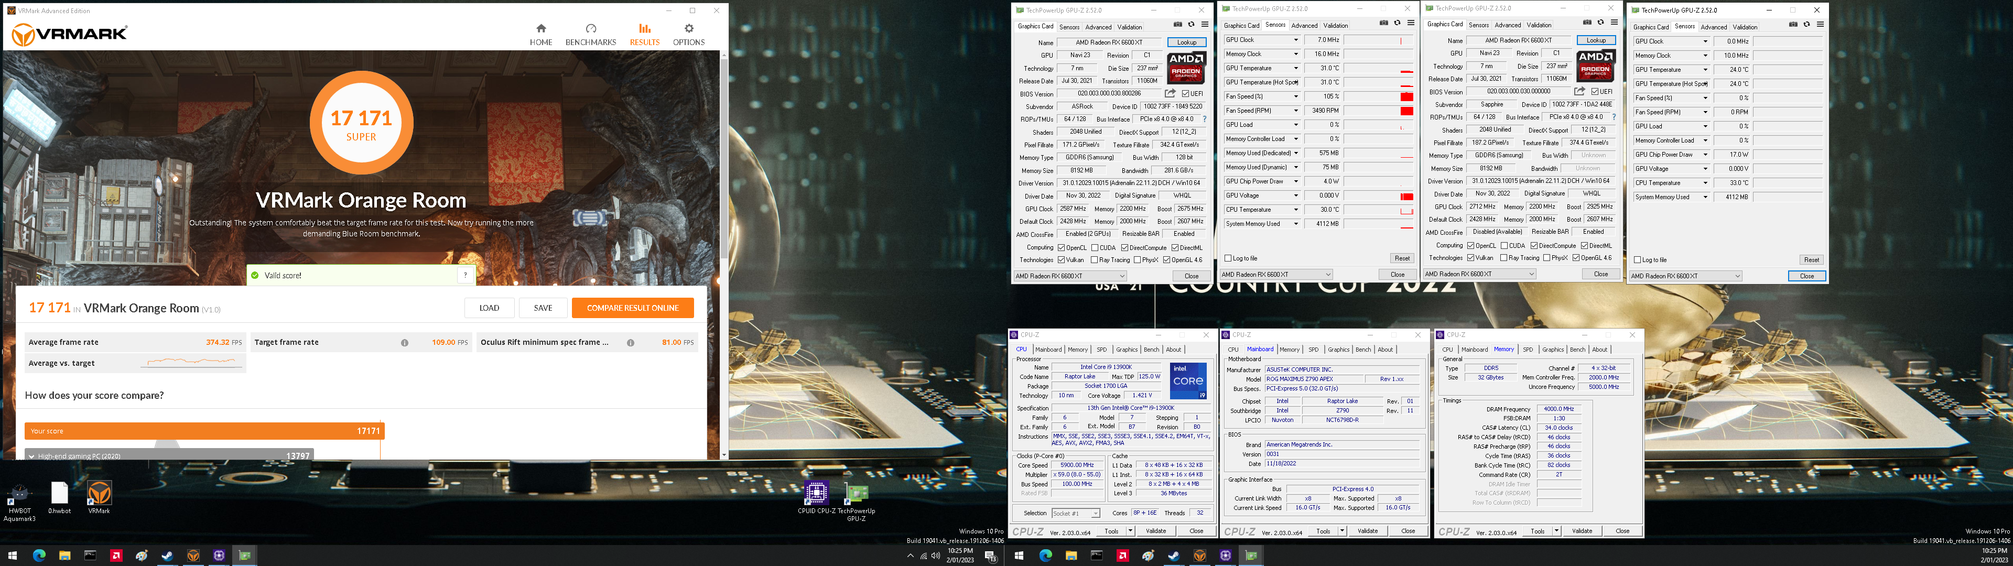Open SPD tab in CPU-Z processor window
This screenshot has height=566, width=2013.
(1101, 350)
